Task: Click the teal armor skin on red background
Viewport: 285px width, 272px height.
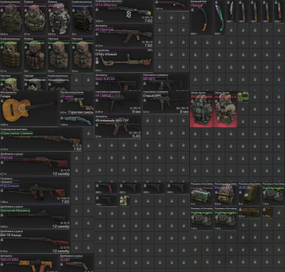Action: point(201,109)
